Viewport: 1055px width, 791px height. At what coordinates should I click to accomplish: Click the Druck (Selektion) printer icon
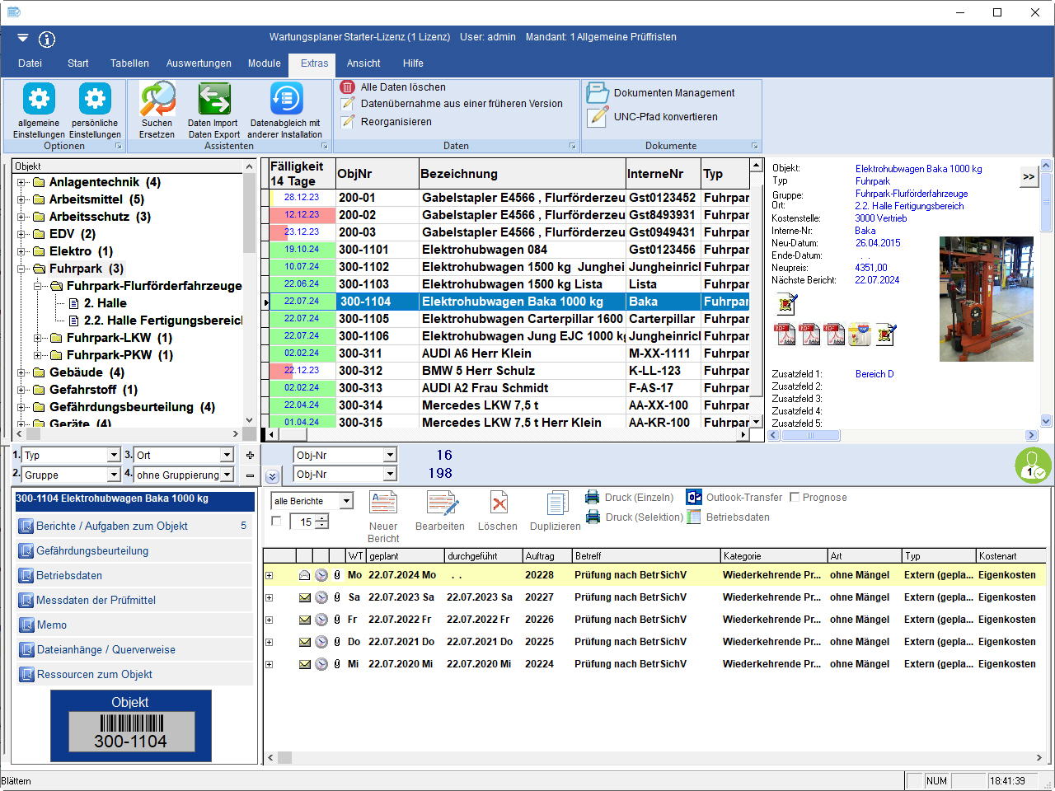[x=592, y=517]
